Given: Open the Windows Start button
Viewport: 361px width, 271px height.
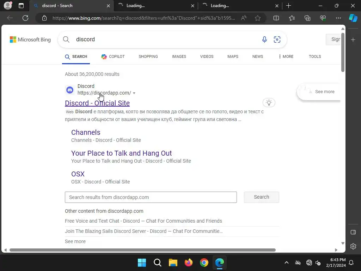Looking at the screenshot, I should [x=142, y=263].
